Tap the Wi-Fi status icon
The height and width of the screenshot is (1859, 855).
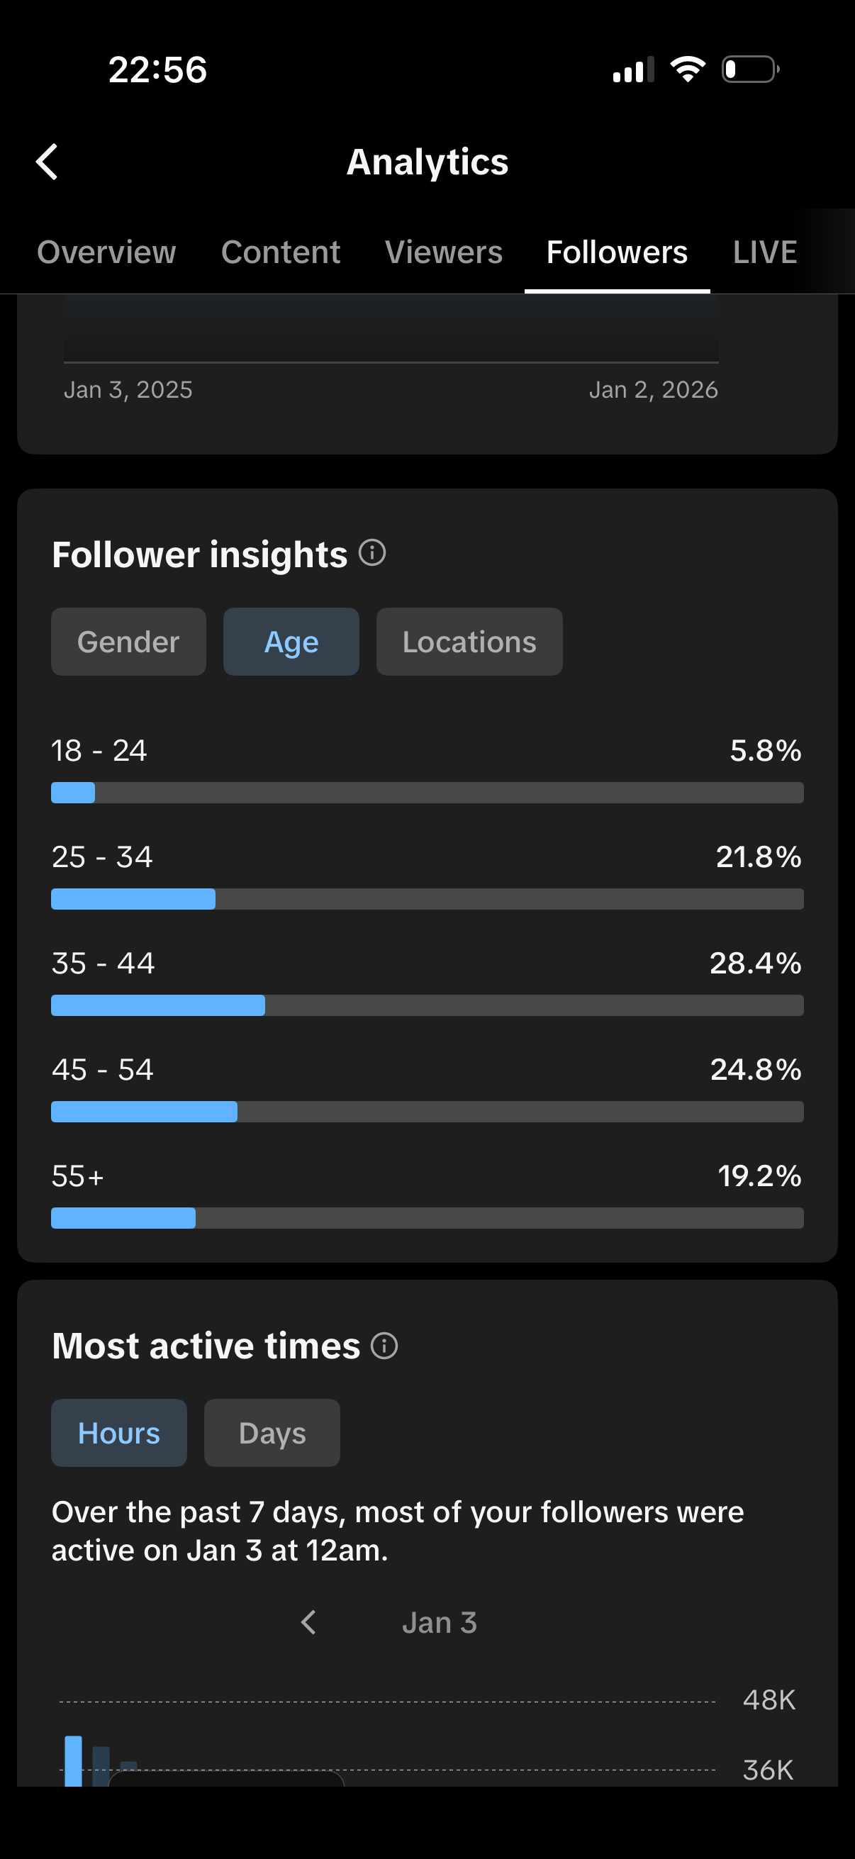point(688,69)
